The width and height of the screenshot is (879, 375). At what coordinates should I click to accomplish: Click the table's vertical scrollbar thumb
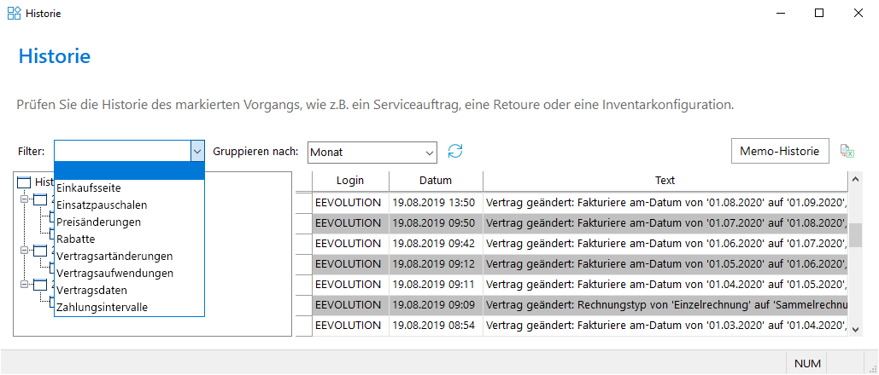(855, 235)
